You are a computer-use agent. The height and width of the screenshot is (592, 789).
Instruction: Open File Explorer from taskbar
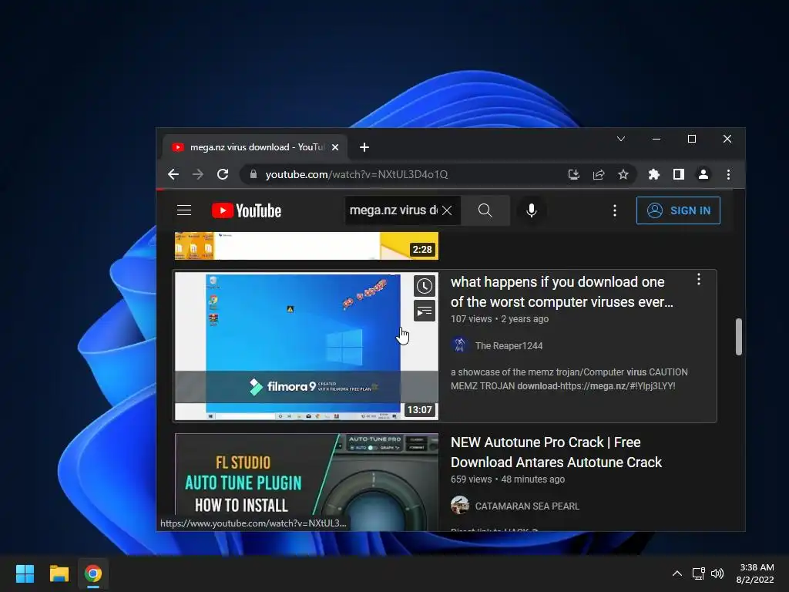coord(59,573)
